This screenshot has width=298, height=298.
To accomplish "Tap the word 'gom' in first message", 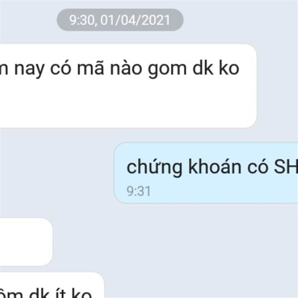I will (x=167, y=70).
